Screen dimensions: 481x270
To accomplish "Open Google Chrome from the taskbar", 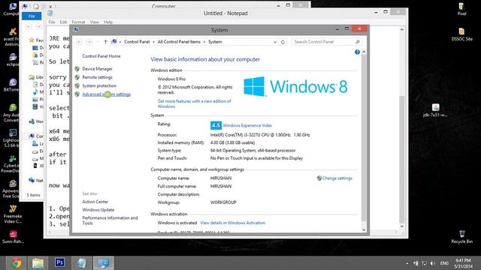I will (x=17, y=263).
